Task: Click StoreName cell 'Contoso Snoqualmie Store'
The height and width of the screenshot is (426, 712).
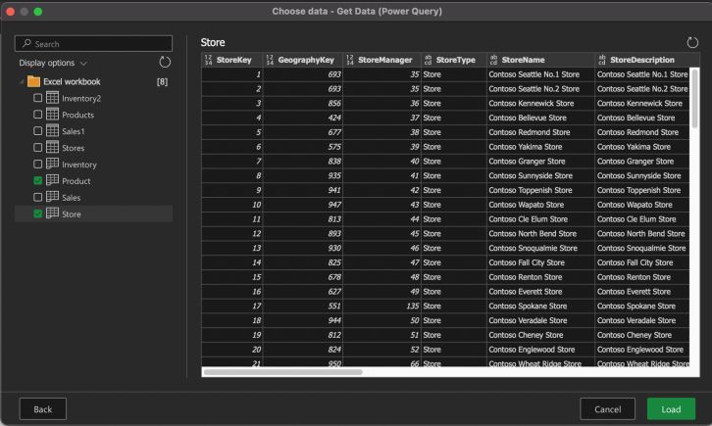Action: point(540,248)
